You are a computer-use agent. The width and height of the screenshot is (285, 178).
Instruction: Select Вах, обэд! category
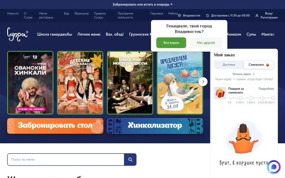(x=114, y=34)
